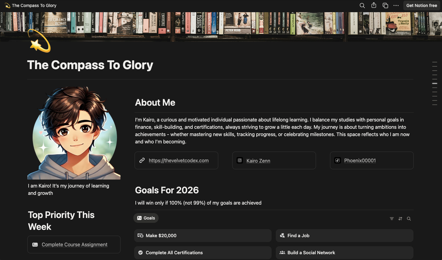Click the duplicate page icon
This screenshot has width=442, height=260.
click(x=385, y=5)
